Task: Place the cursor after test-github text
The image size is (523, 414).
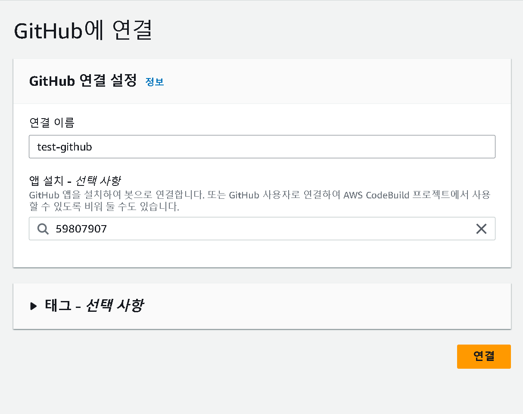Action: click(93, 147)
